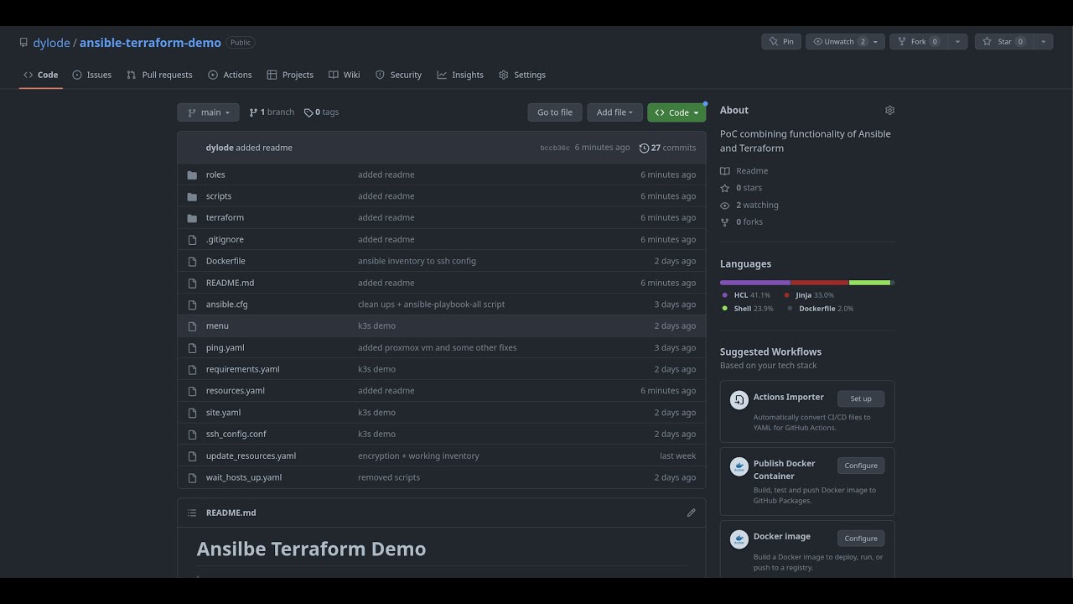This screenshot has width=1073, height=604.
Task: Go to the Actions tab
Action: click(x=230, y=75)
